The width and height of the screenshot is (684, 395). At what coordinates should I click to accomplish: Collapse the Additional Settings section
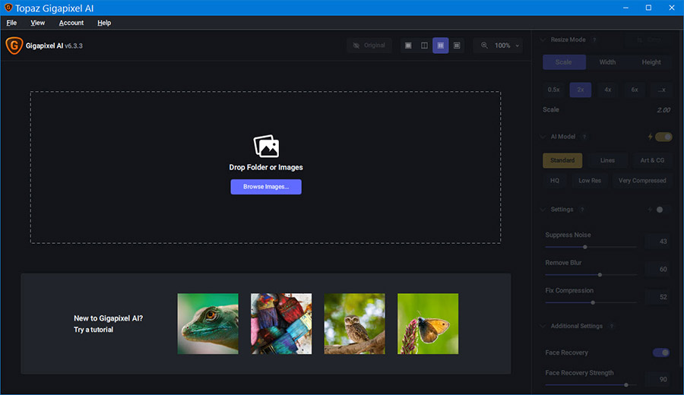click(x=543, y=326)
